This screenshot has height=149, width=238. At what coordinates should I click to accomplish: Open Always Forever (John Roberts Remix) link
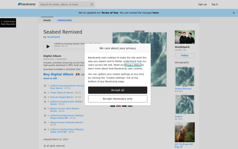point(65,110)
